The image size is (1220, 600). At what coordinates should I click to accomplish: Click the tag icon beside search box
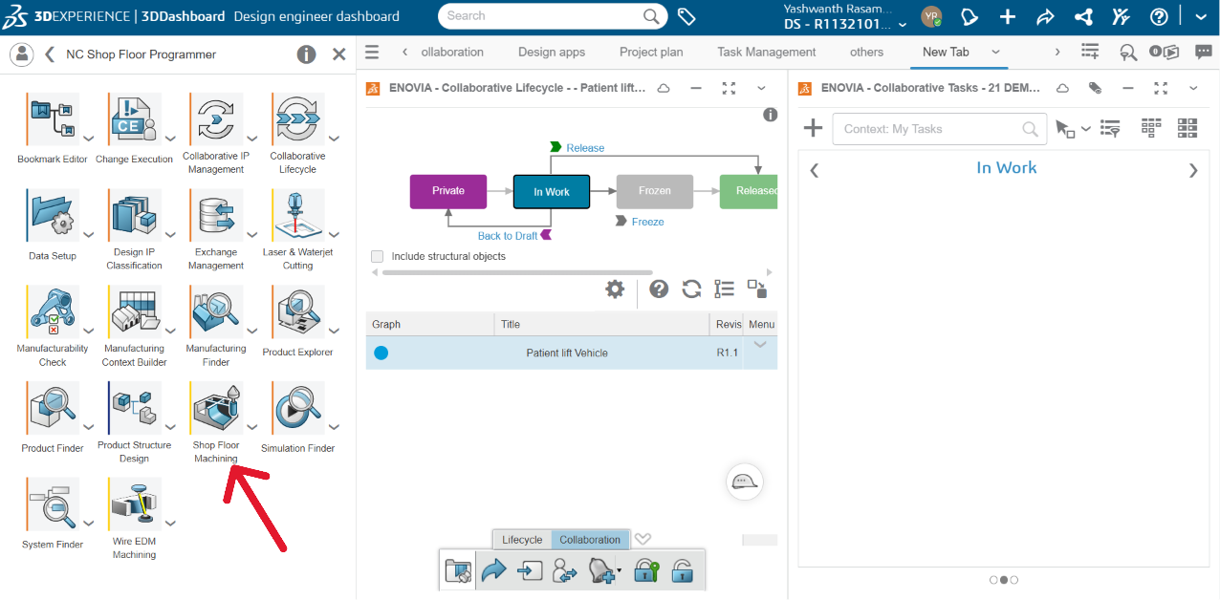pos(686,16)
